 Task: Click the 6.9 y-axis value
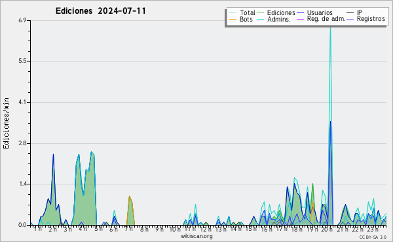tap(22, 20)
